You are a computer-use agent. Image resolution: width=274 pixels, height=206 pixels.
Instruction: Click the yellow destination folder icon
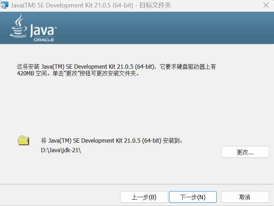23,141
